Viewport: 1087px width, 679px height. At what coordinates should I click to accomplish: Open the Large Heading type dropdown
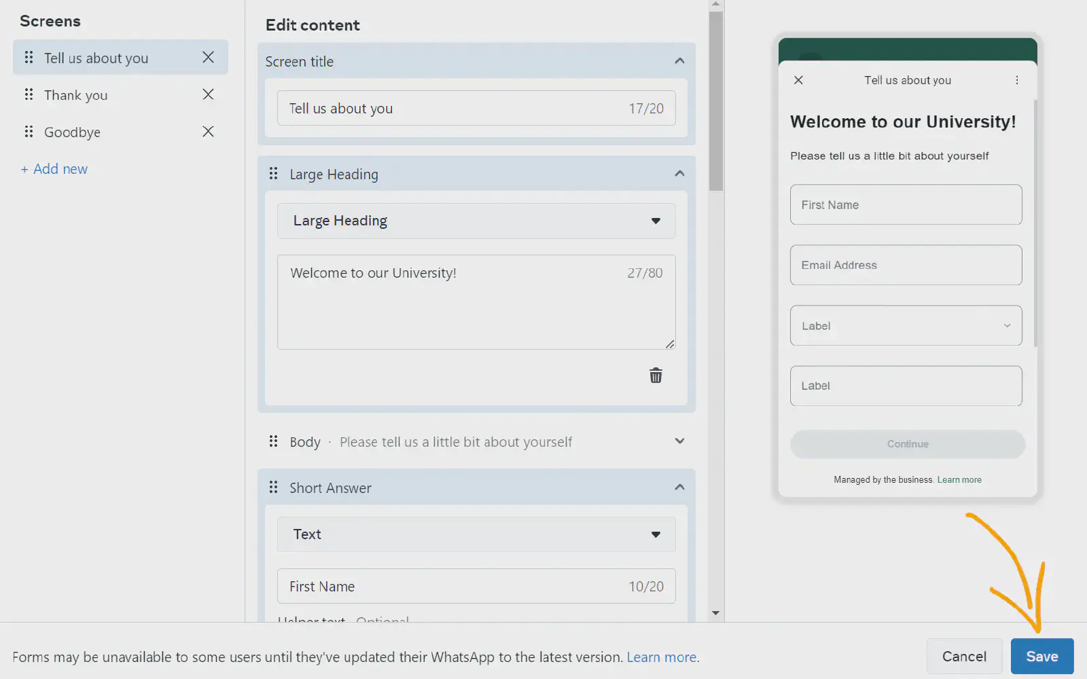[476, 221]
